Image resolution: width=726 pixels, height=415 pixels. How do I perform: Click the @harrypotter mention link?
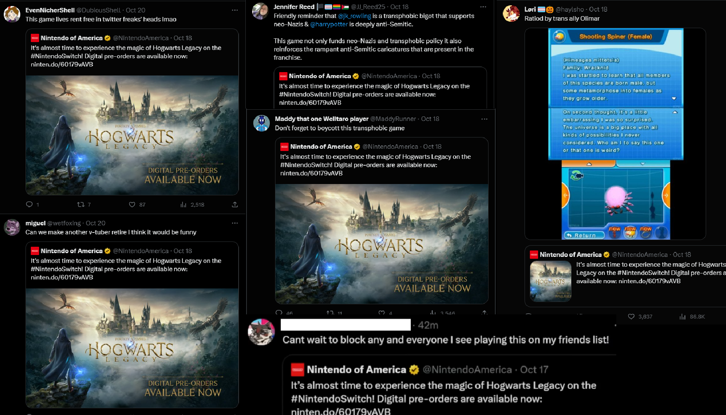click(329, 24)
